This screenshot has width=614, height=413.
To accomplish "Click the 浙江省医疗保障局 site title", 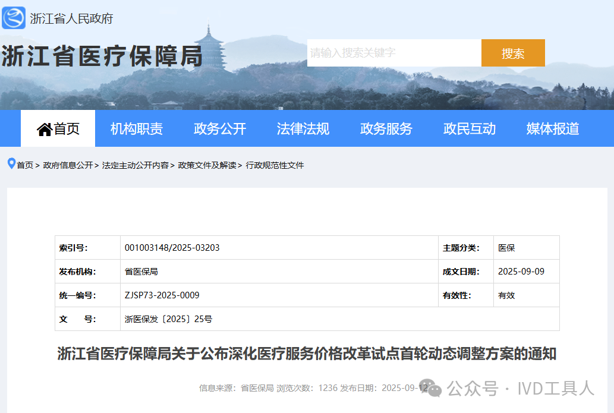I will [x=102, y=56].
